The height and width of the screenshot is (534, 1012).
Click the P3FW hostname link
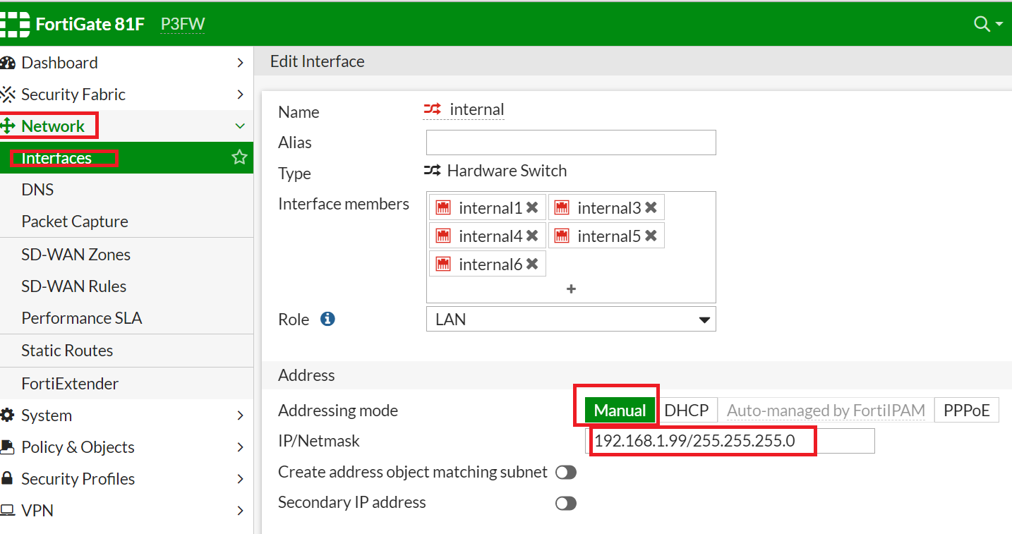coord(183,24)
